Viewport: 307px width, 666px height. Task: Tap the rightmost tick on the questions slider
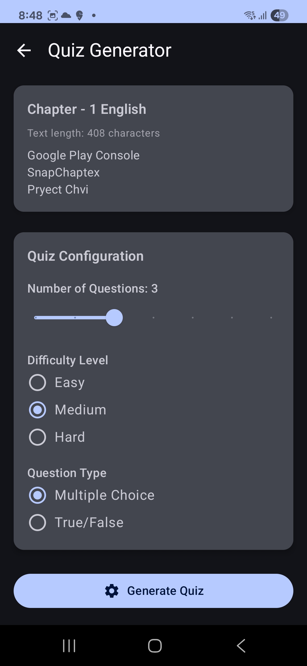[x=271, y=318]
